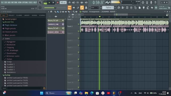This screenshot has height=96, width=171.
Task: Click the save/cut scissors icon in toolbar
Action: point(147,2)
